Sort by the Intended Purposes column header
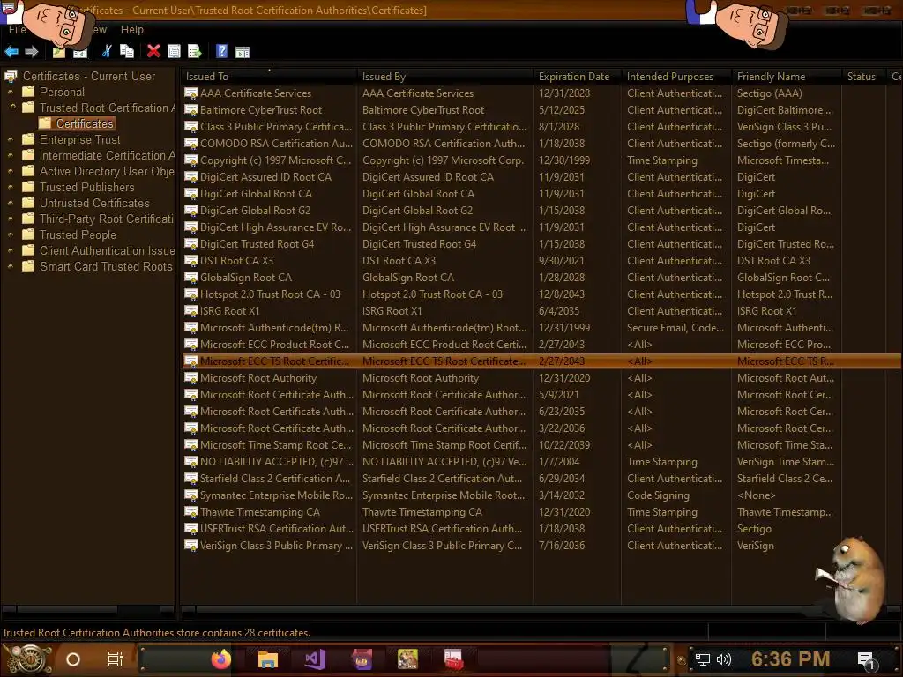 [676, 76]
